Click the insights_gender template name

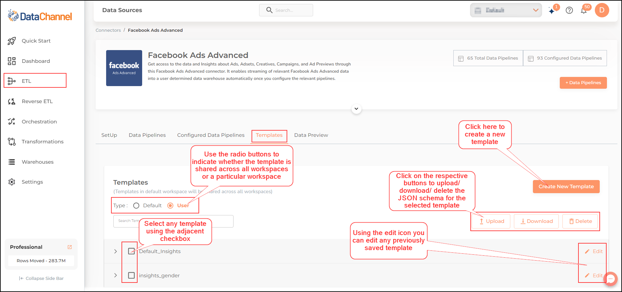point(159,276)
